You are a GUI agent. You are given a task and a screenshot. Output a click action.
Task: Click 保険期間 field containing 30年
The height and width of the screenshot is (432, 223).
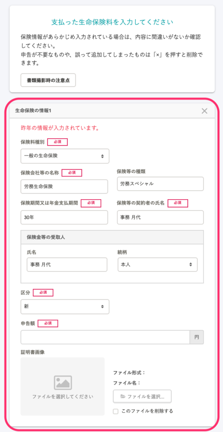(x=64, y=217)
